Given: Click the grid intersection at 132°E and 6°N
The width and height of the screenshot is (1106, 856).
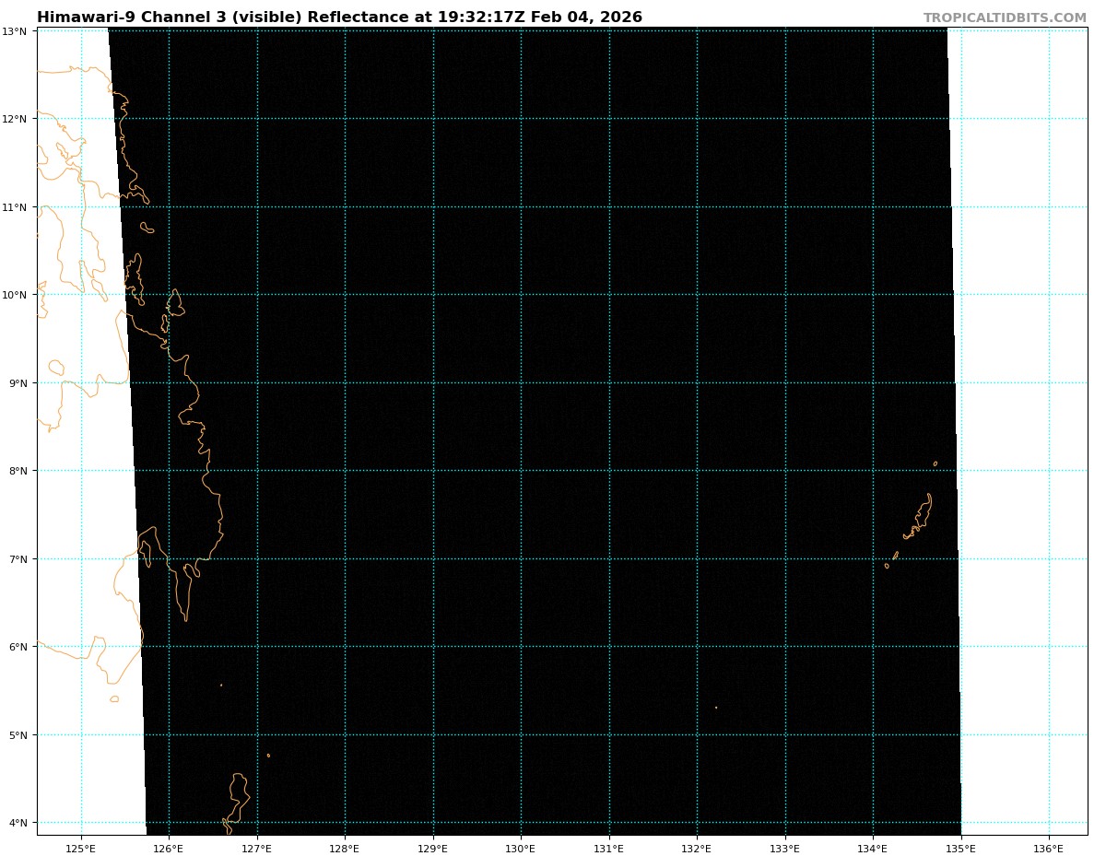Looking at the screenshot, I should point(697,647).
